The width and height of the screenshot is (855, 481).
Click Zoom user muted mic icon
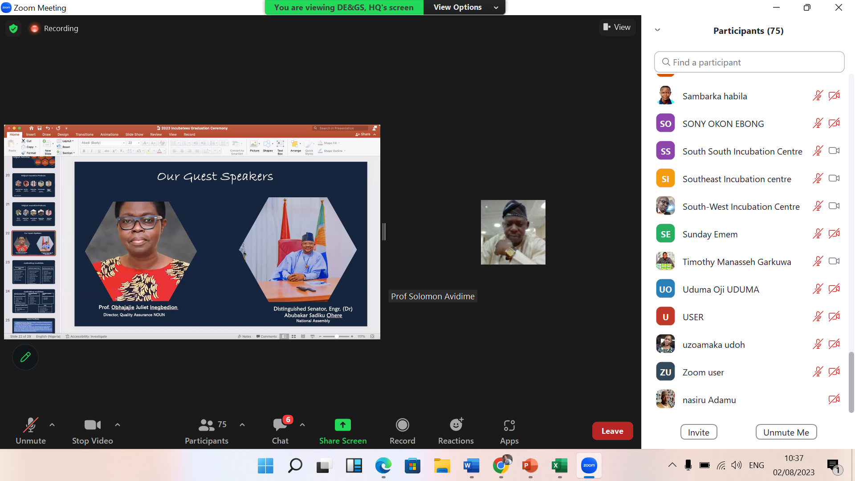(x=818, y=372)
